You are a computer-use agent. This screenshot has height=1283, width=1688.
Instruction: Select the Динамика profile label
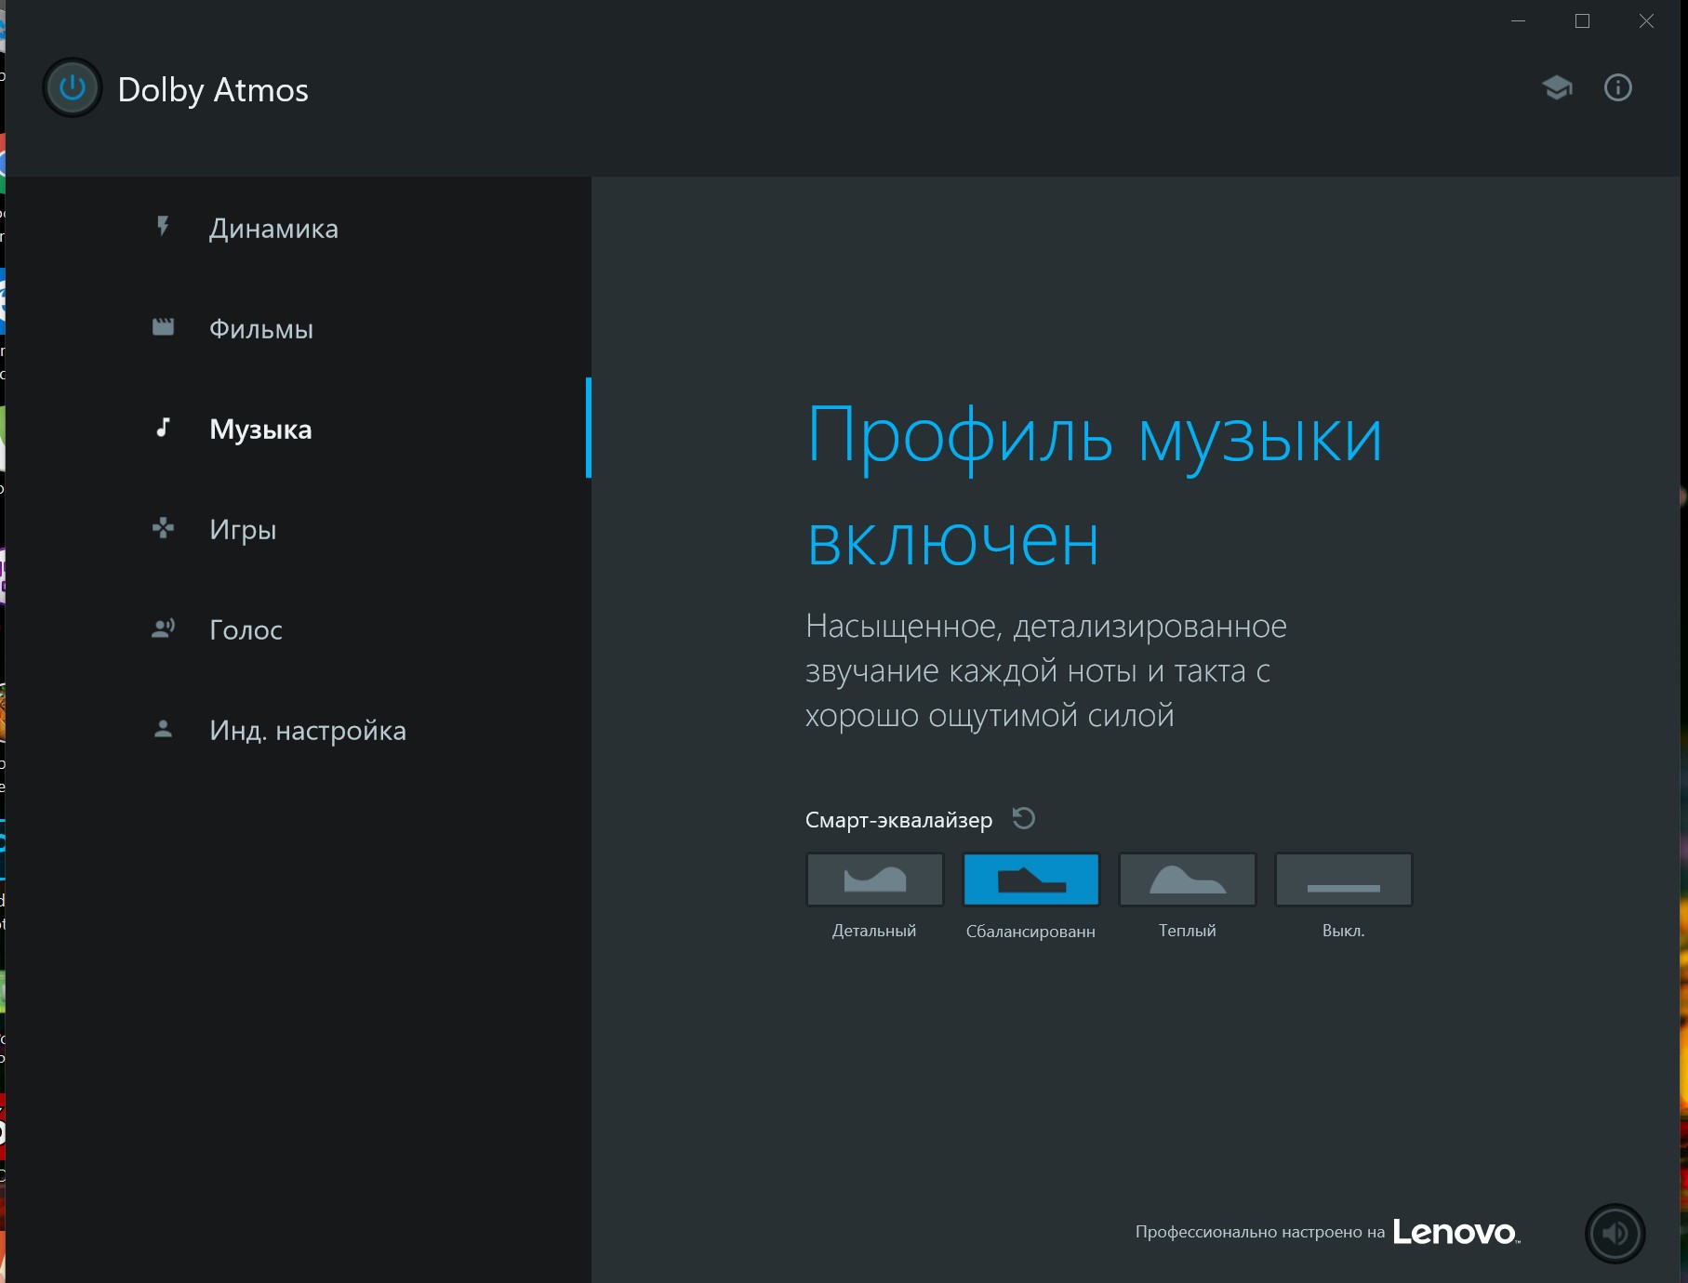(x=273, y=229)
